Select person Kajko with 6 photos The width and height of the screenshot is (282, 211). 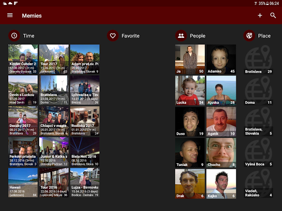tap(221, 184)
